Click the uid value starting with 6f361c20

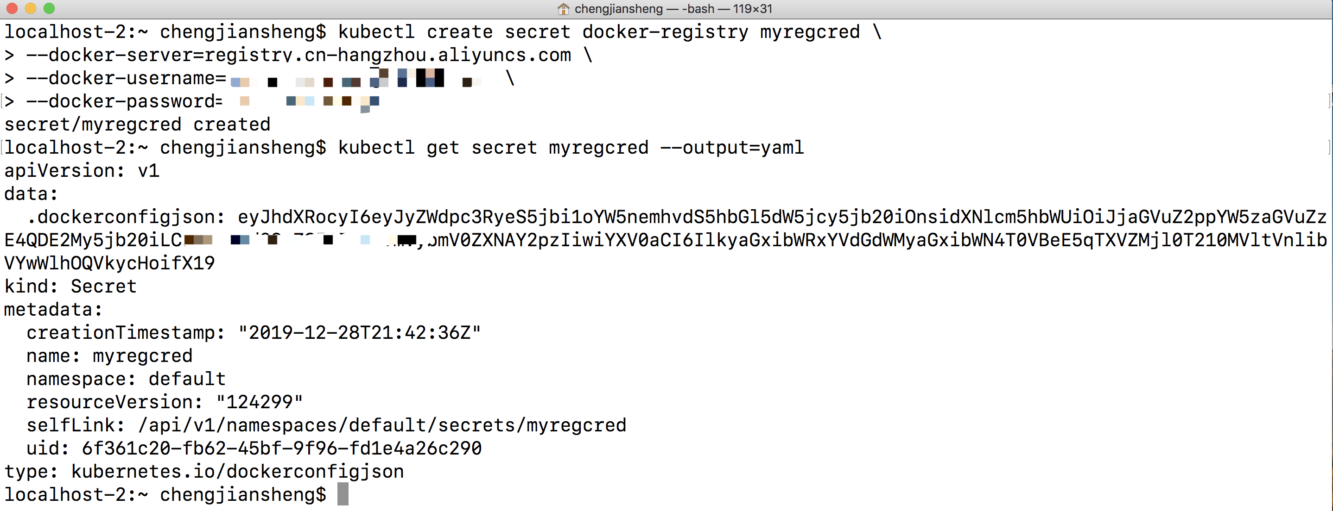click(x=281, y=449)
